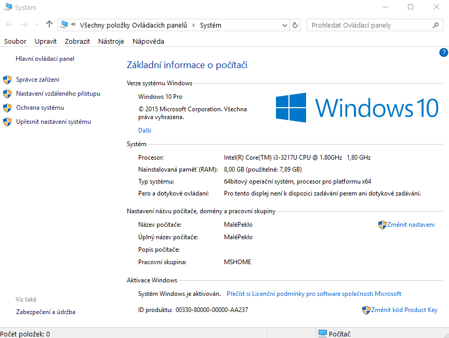Click the Systém window title icon
449x338 pixels.
click(8, 7)
